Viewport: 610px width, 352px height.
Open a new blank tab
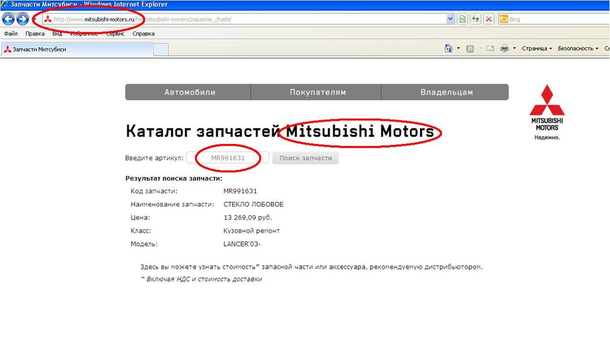(x=161, y=49)
